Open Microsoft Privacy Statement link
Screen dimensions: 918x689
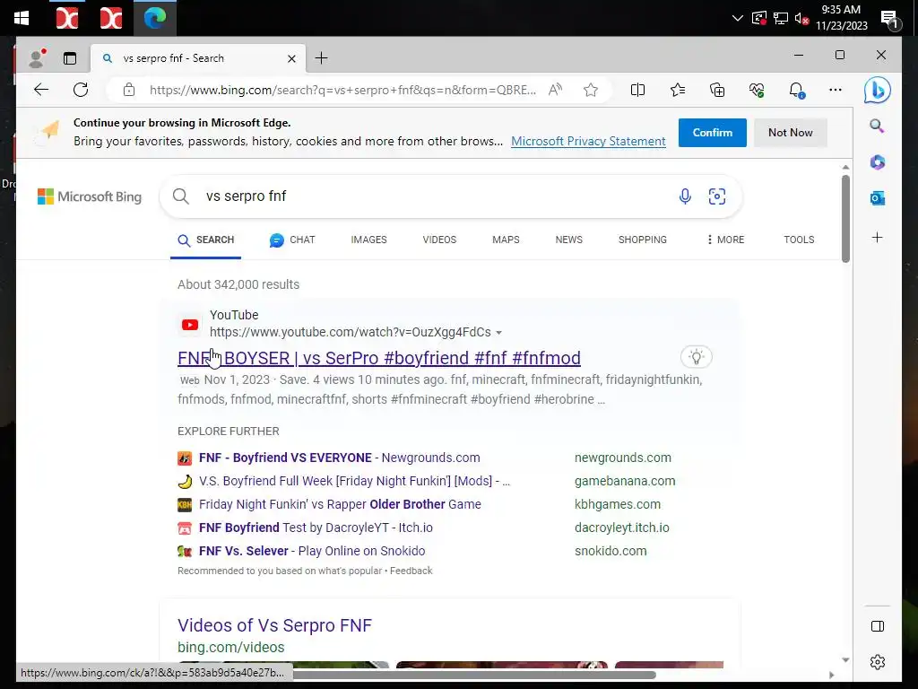[x=588, y=141]
